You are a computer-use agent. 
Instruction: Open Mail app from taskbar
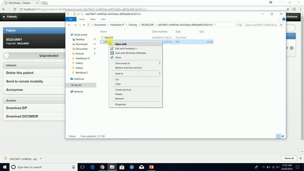point(142,167)
